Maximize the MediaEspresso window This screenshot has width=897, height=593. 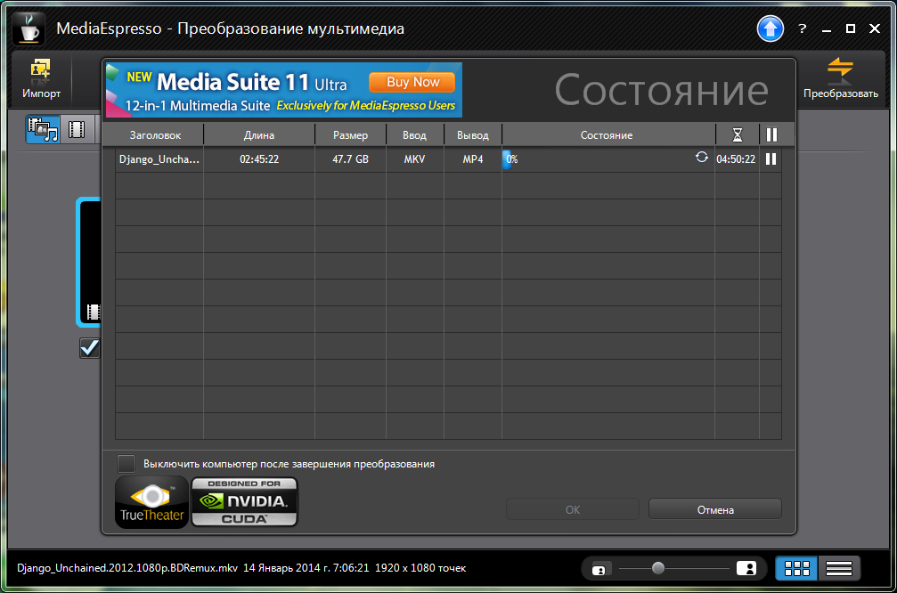point(851,28)
